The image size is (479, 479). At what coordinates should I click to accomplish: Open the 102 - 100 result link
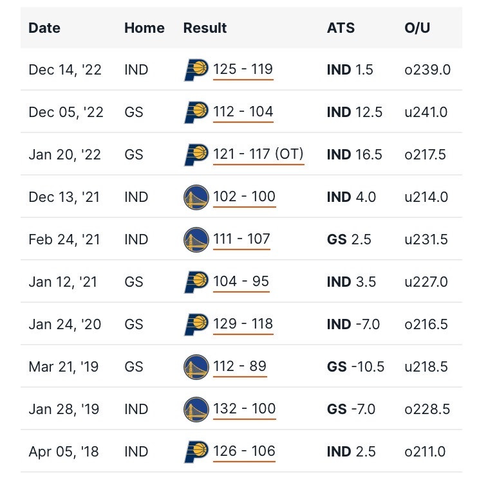click(245, 197)
